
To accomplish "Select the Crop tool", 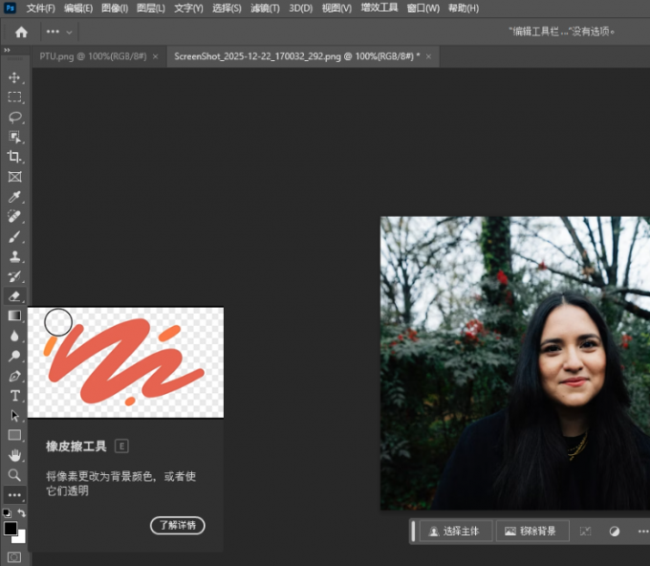I will click(14, 157).
